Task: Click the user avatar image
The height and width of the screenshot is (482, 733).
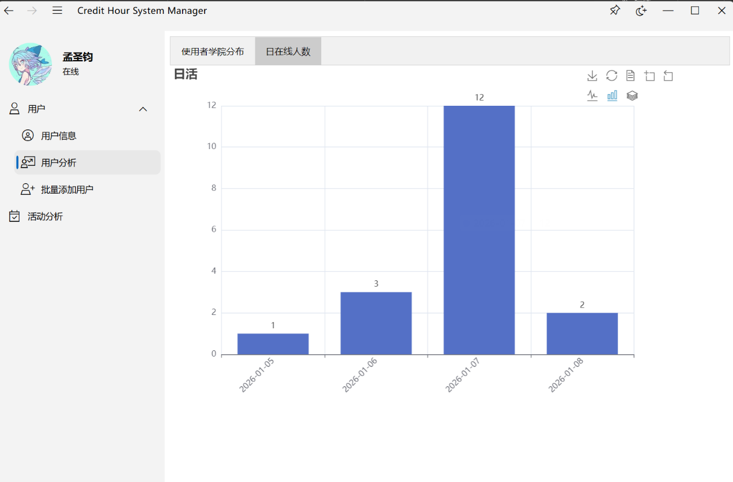Action: [30, 64]
